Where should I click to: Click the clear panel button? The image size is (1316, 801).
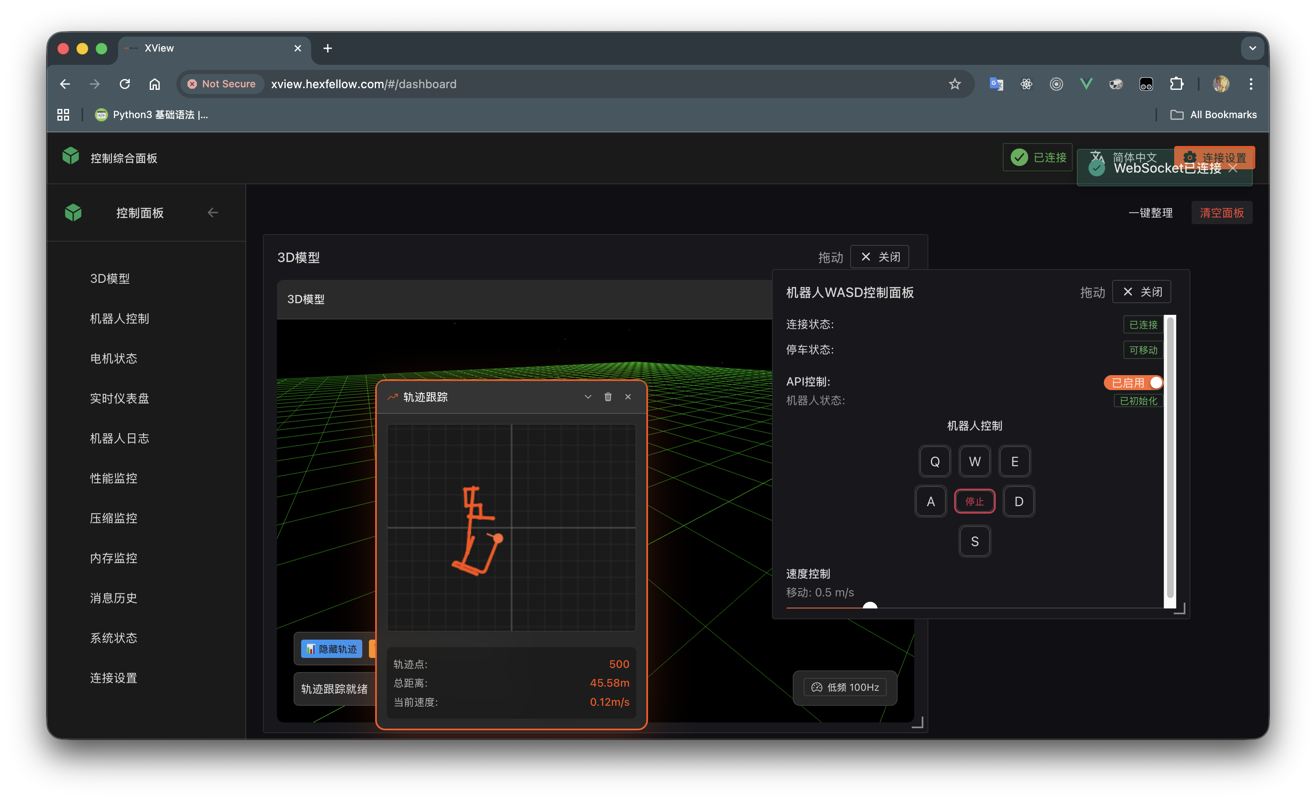point(1222,213)
